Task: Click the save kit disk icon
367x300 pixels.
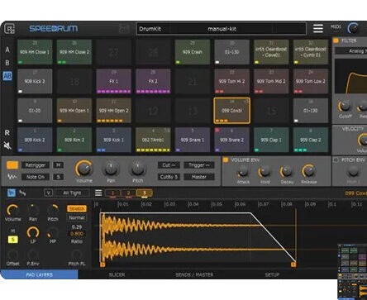Action: tap(124, 29)
